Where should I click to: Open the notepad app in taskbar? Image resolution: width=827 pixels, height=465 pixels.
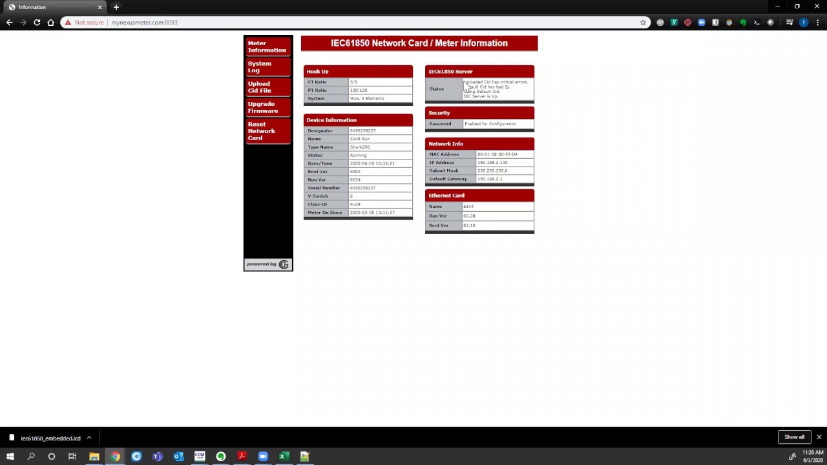(x=305, y=457)
